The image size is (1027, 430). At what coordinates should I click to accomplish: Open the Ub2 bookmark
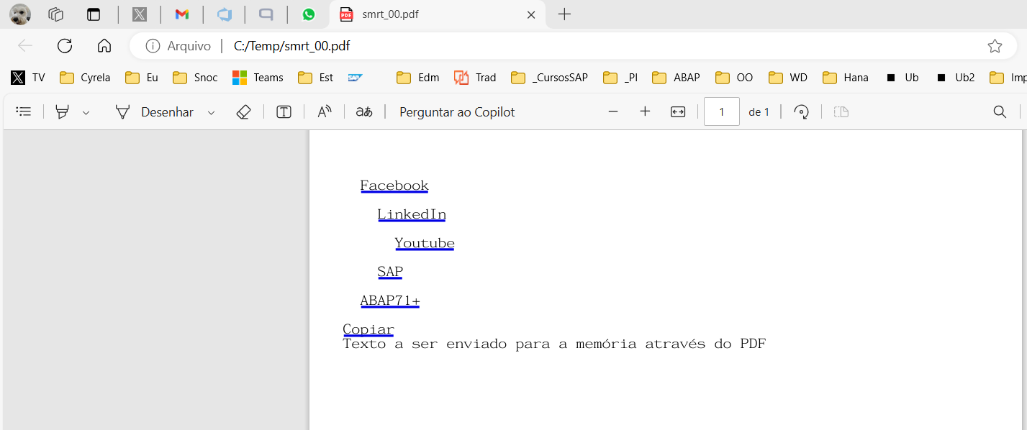pyautogui.click(x=954, y=78)
